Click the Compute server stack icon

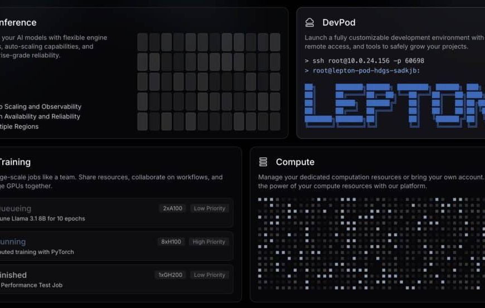(x=263, y=162)
